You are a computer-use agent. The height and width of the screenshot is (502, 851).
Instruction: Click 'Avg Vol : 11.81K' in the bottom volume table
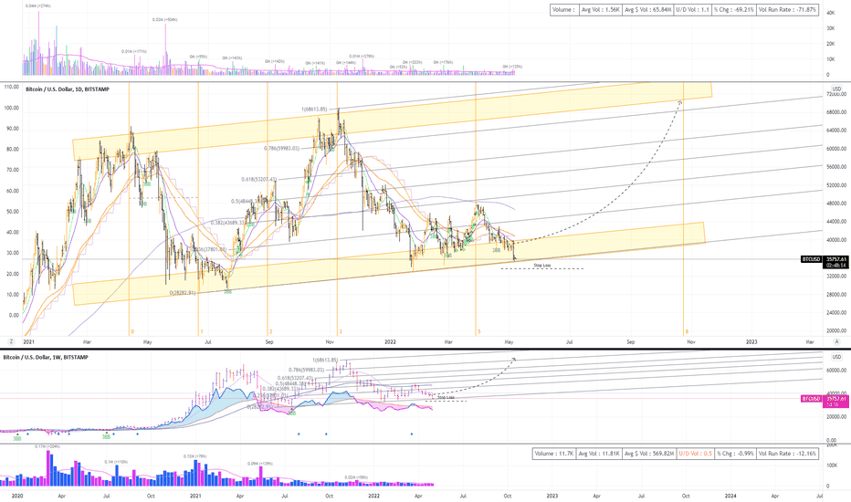pyautogui.click(x=599, y=453)
